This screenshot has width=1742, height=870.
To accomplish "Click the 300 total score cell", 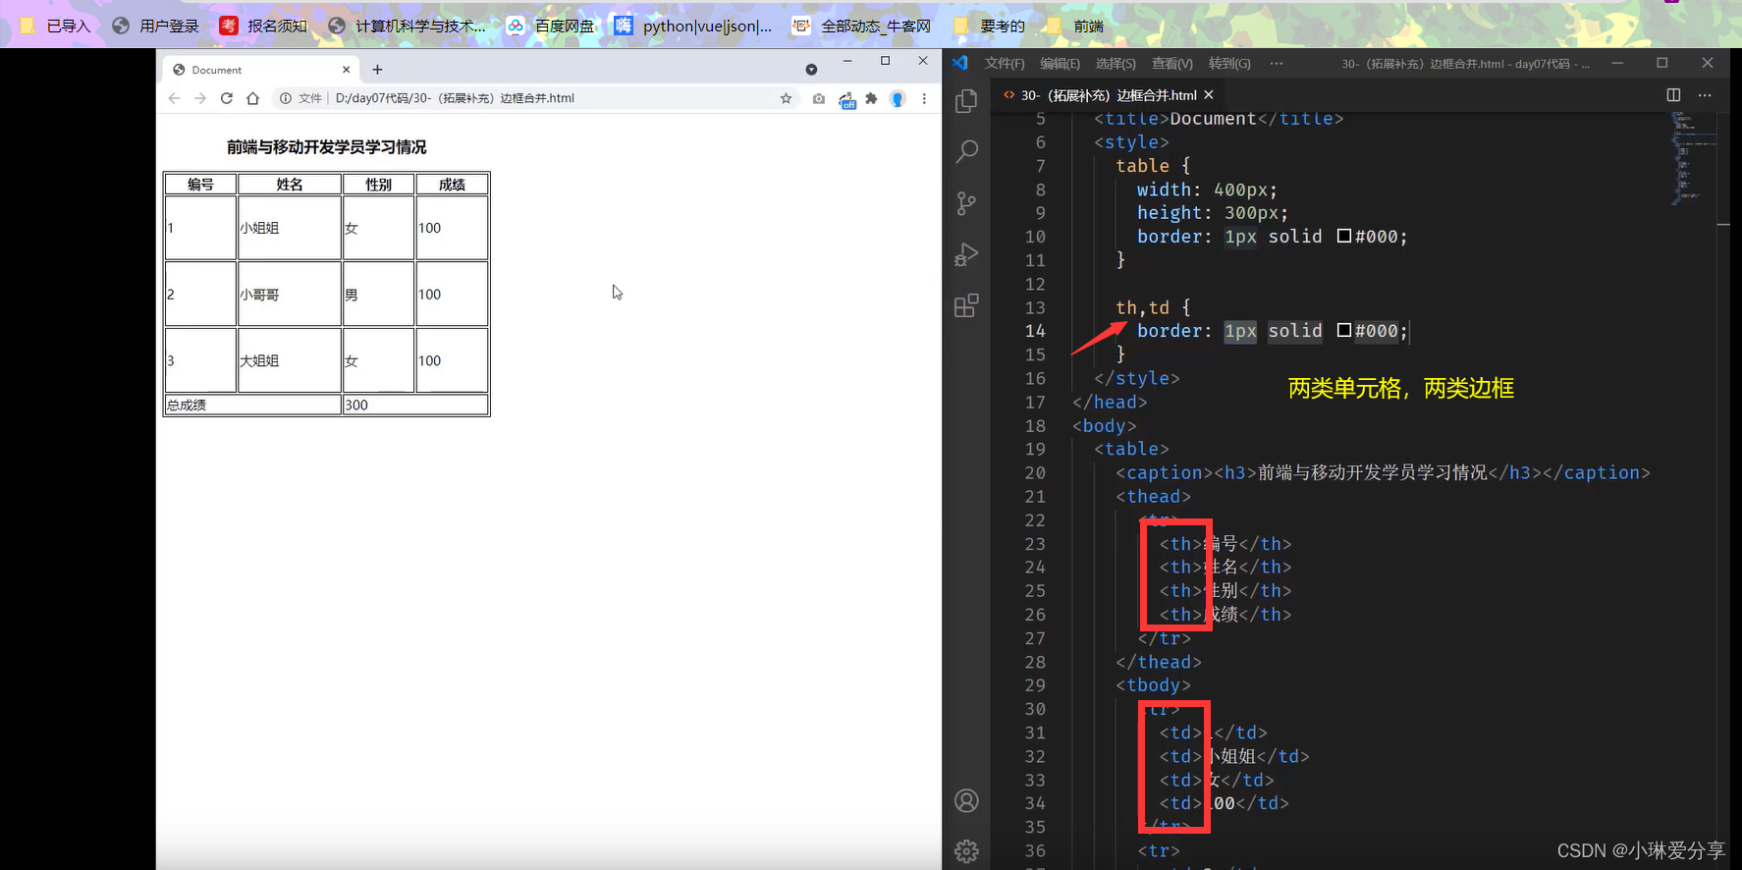I will [415, 405].
